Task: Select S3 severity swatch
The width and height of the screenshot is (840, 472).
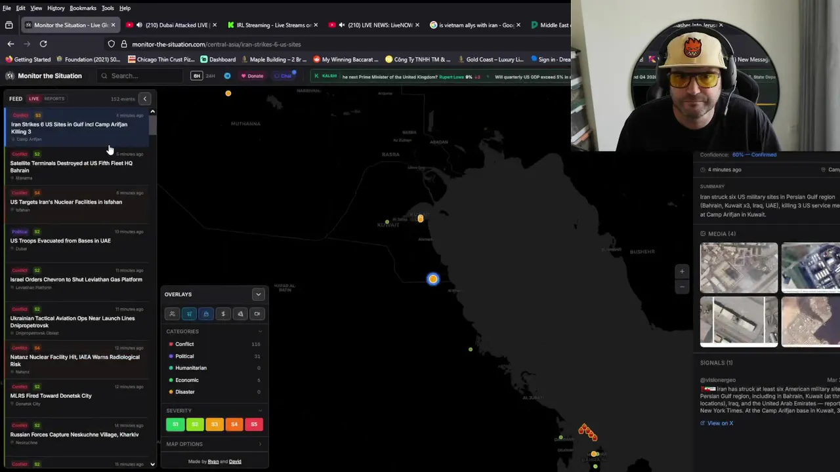Action: (215, 424)
